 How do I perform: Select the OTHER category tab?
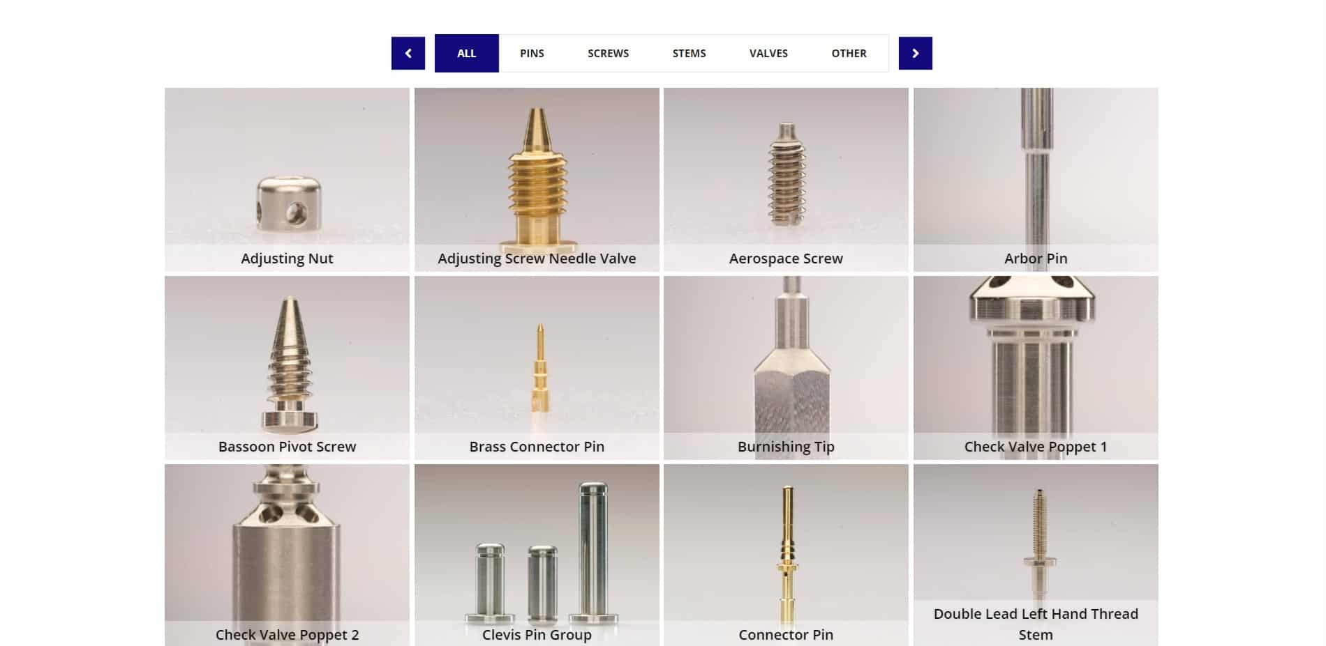coord(849,54)
